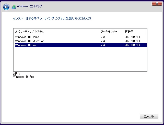The image size is (164, 125).
Task: Sort by the 更新日 column header
Action: click(135, 32)
